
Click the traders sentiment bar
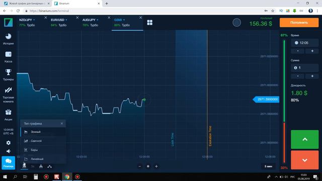pos(284,102)
